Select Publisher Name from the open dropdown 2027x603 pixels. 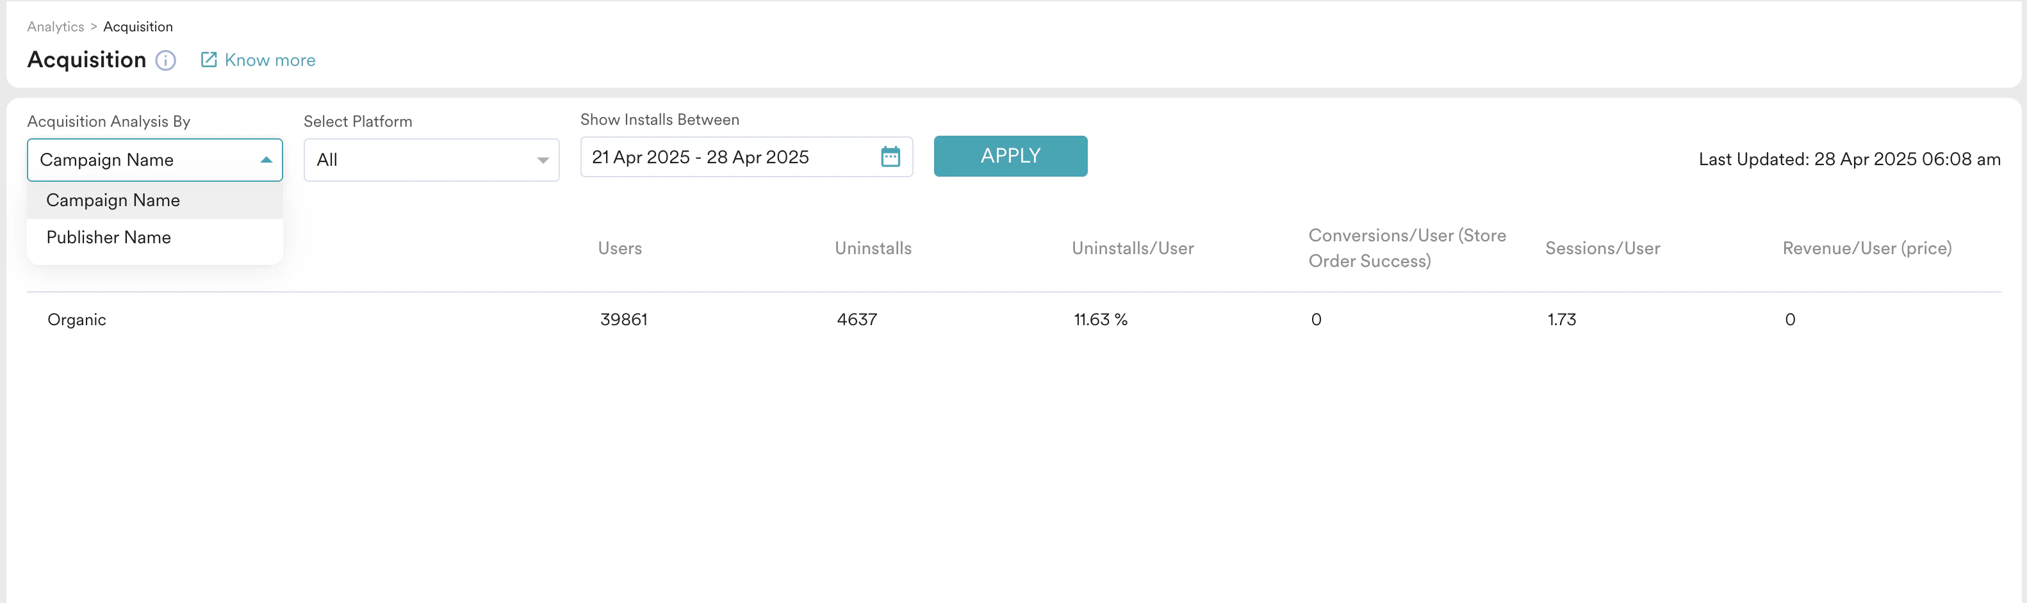pos(108,237)
